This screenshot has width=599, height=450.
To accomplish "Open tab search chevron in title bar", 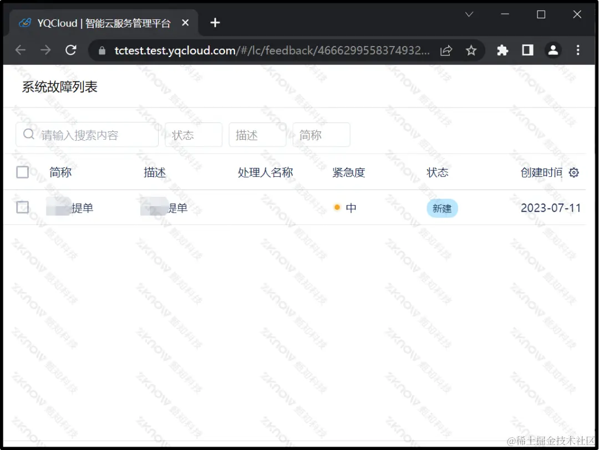I will click(469, 14).
